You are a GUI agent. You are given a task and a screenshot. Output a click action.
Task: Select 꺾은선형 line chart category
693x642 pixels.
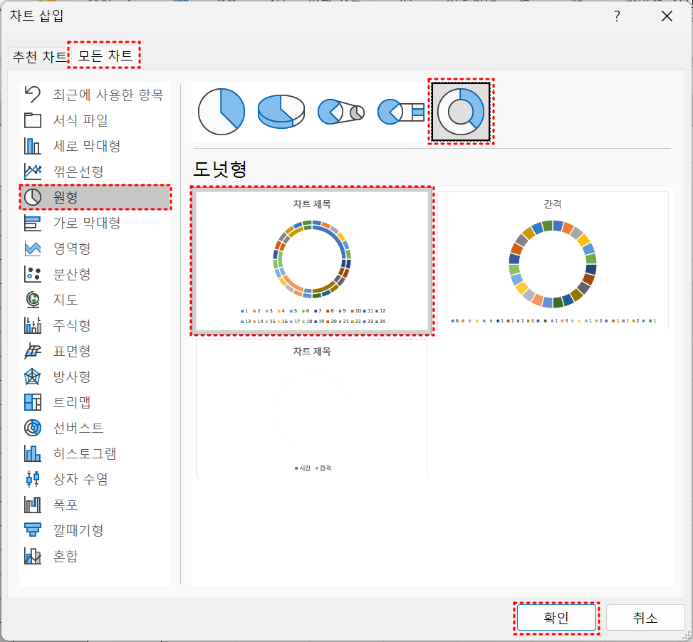[x=78, y=172]
